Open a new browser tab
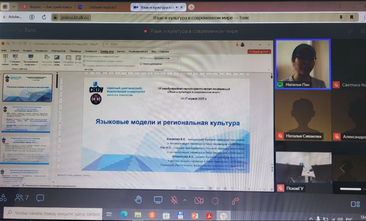The image size is (366, 221). click(x=191, y=7)
